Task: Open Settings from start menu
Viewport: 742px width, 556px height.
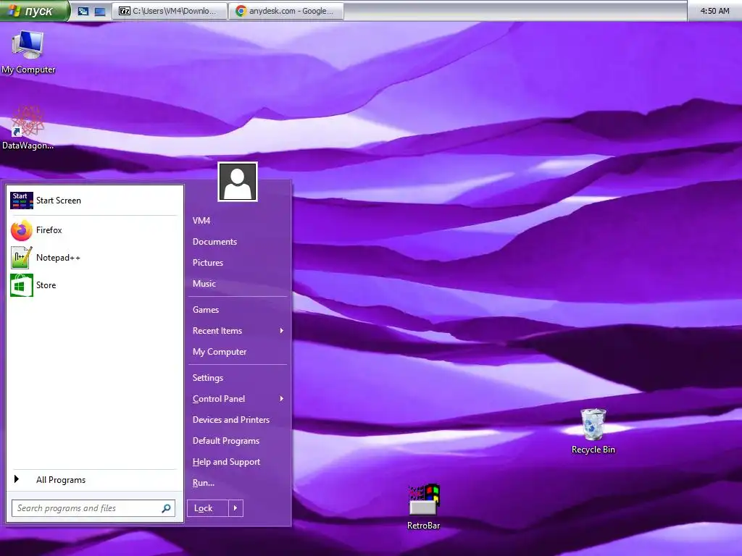Action: [x=238, y=378]
